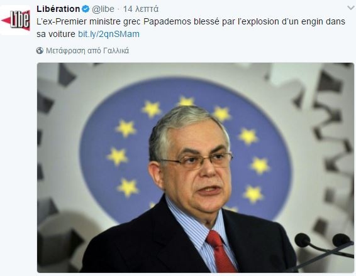Open the Libération display name link
Image resolution: width=356 pixels, height=276 pixels.
tap(58, 9)
